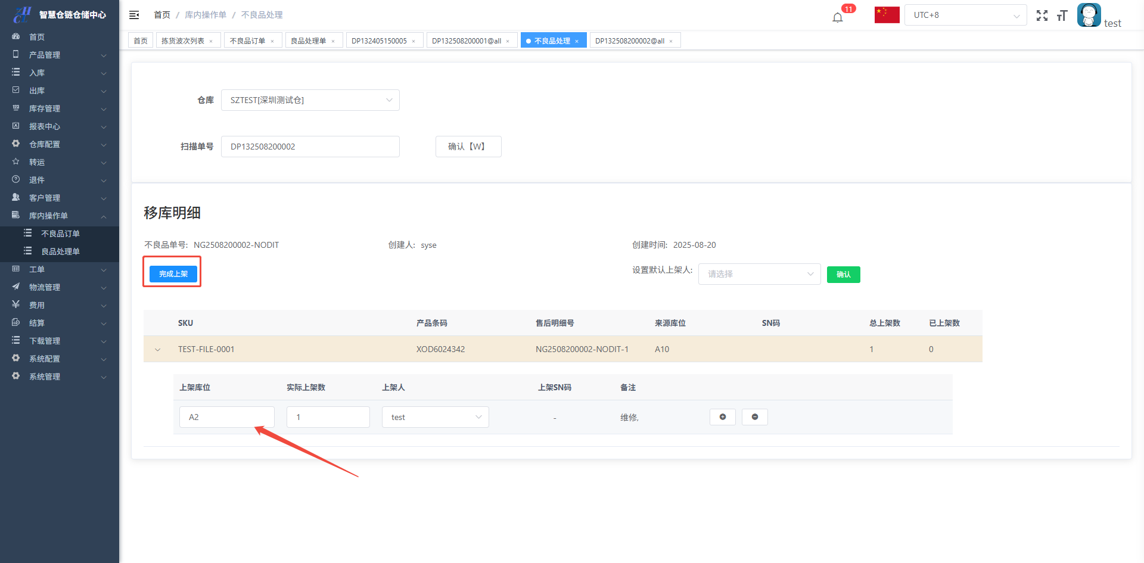
Task: Collapse the sidebar with the hamburger icon
Action: pos(134,15)
